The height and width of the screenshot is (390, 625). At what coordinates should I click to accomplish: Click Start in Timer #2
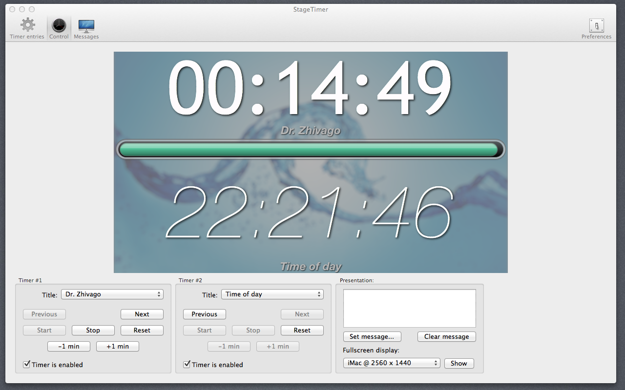tap(205, 331)
